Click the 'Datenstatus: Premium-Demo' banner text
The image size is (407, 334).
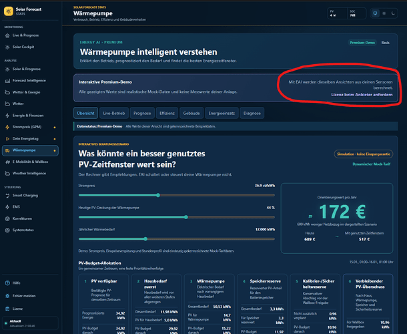[99, 126]
